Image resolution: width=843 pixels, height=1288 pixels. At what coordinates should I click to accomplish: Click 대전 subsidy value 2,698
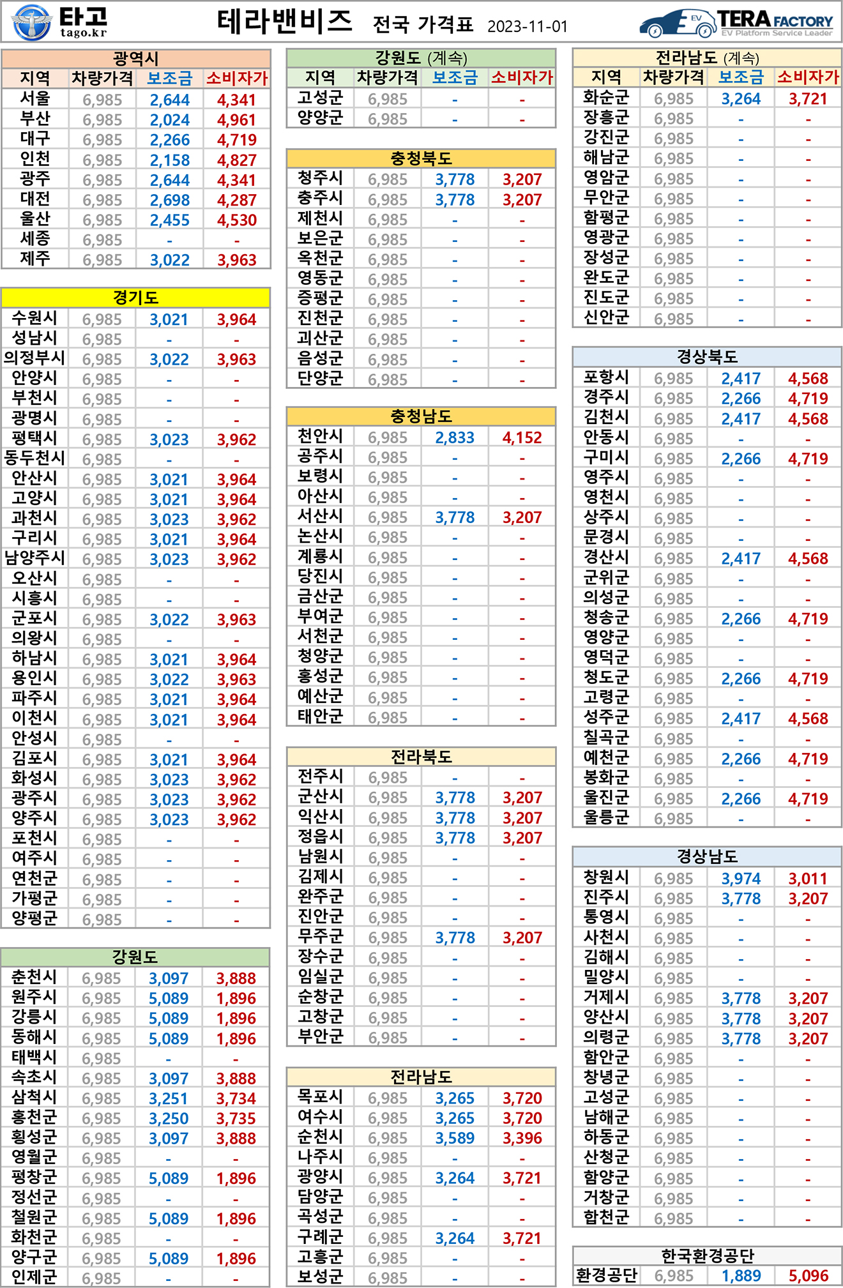(170, 200)
